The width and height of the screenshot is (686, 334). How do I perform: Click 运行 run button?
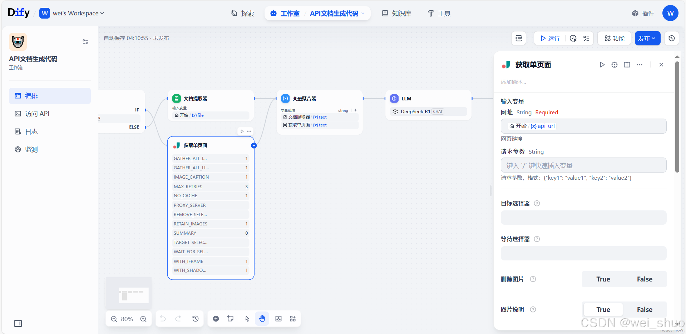tap(550, 38)
